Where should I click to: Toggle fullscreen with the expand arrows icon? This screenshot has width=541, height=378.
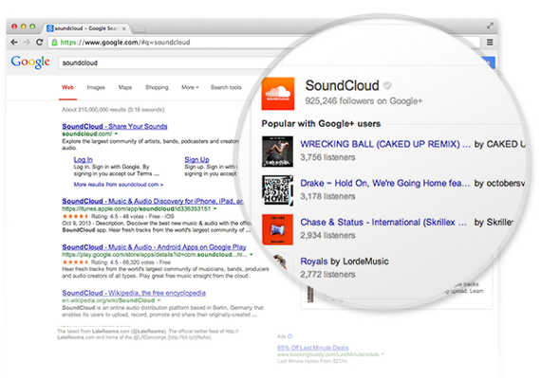[x=490, y=26]
